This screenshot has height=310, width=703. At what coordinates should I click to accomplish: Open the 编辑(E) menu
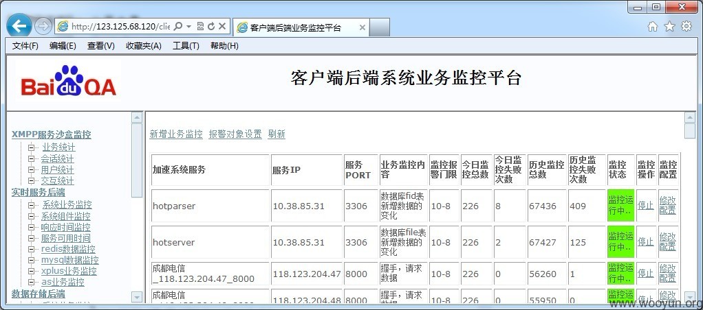(x=63, y=46)
